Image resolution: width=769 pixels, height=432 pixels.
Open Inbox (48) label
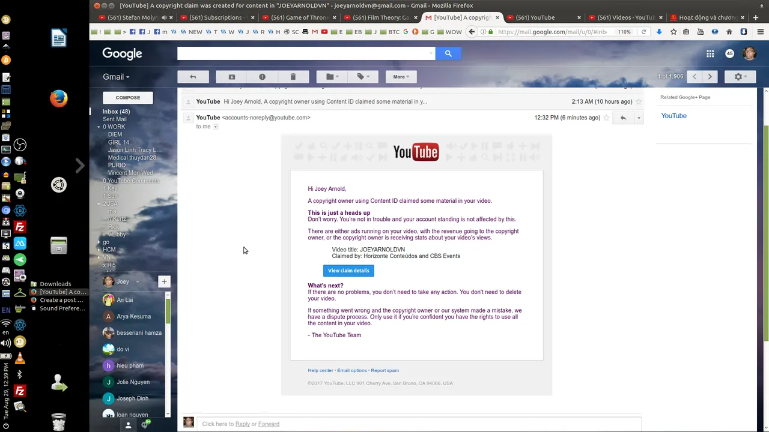116,112
